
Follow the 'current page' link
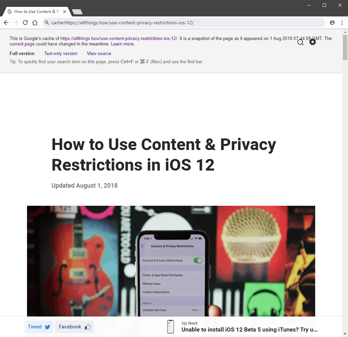point(22,44)
